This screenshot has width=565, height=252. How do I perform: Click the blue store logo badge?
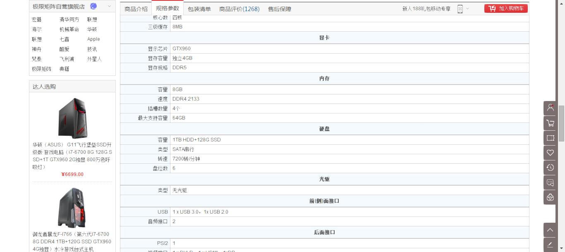[x=93, y=6]
